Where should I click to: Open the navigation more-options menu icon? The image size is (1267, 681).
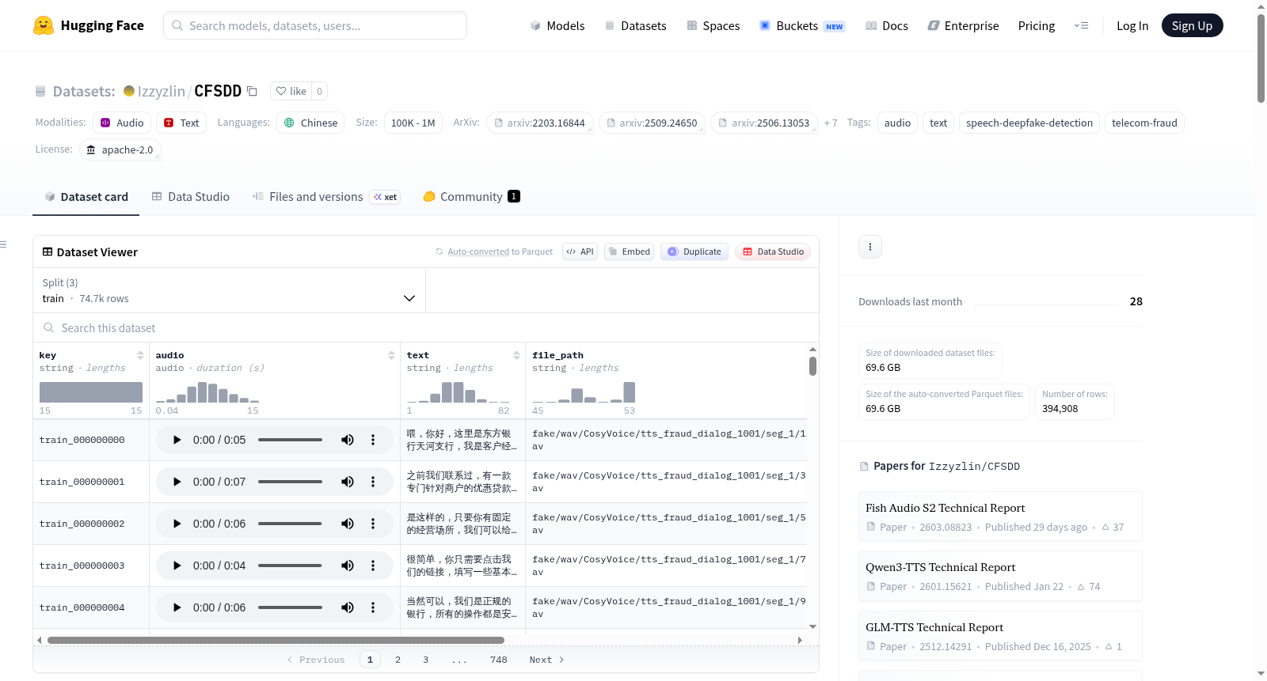point(1081,25)
